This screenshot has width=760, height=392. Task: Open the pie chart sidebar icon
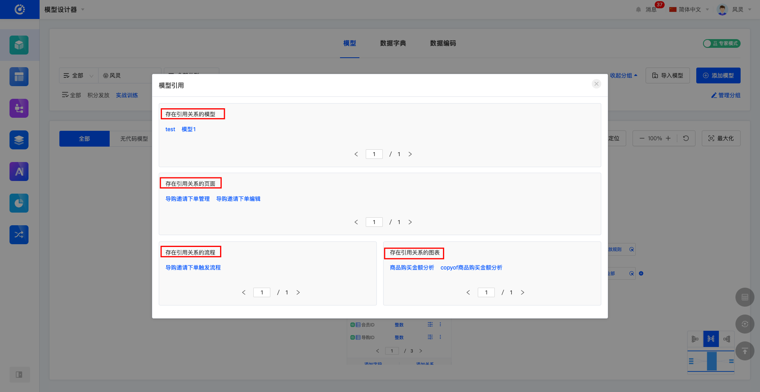(x=19, y=203)
